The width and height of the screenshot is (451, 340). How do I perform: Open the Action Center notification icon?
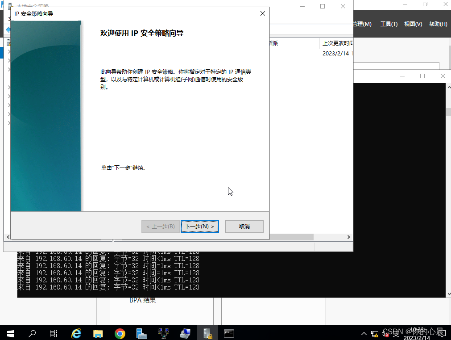(x=441, y=334)
